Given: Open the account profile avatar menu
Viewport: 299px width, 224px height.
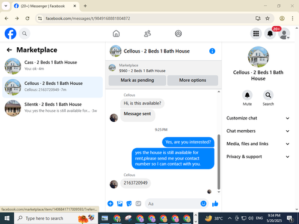Looking at the screenshot, I should [284, 33].
